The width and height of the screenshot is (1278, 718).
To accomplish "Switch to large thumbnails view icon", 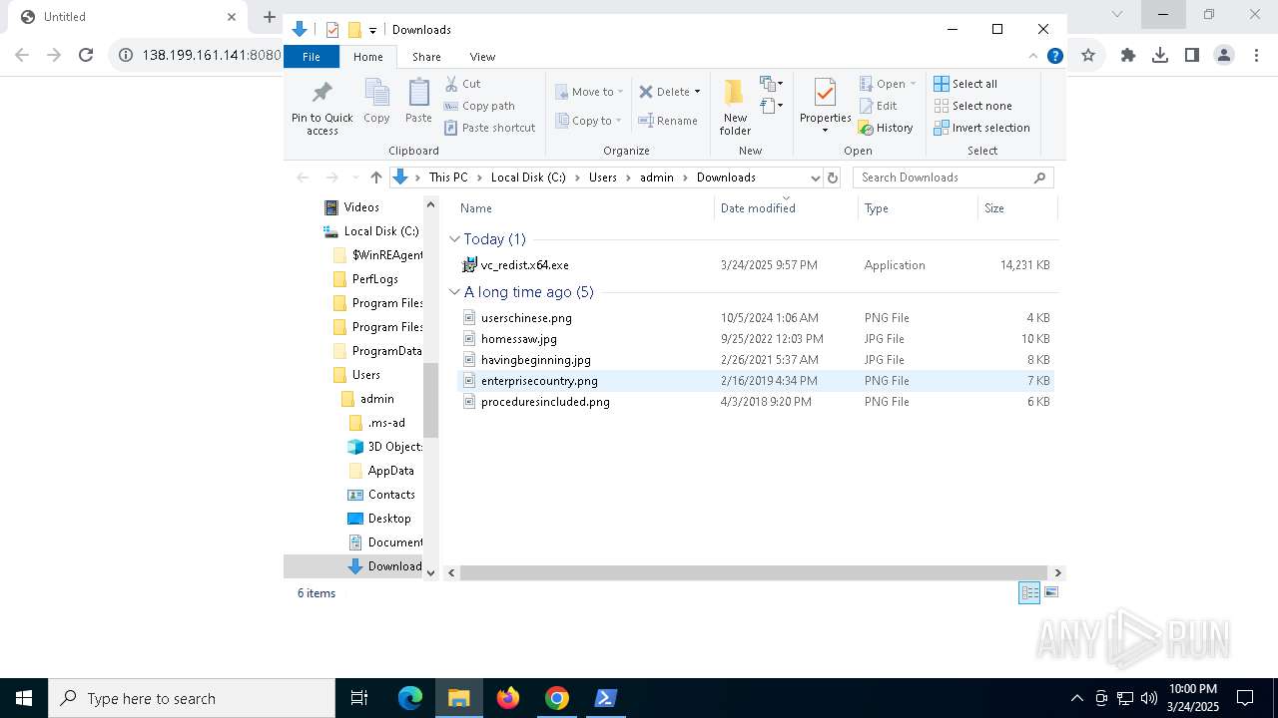I will click(x=1050, y=593).
